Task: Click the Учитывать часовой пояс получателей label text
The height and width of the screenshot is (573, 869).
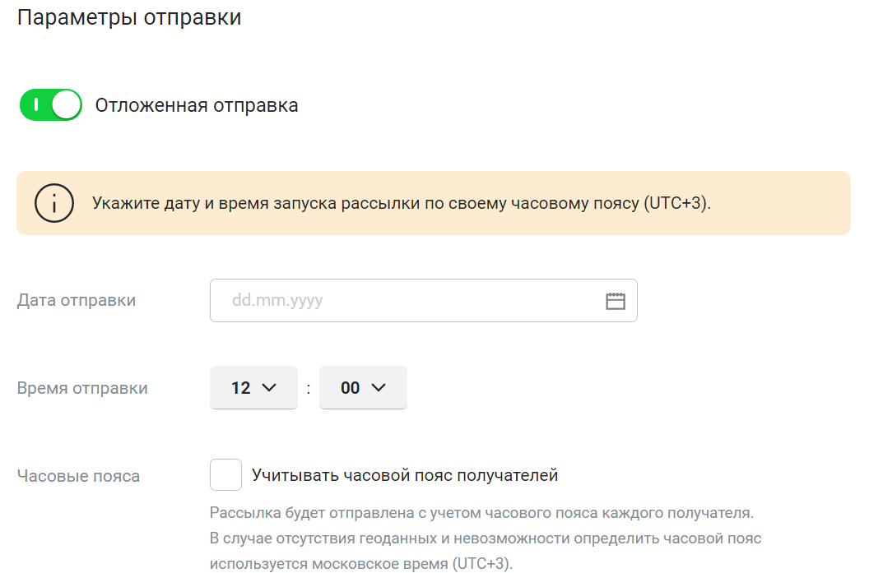Action: pyautogui.click(x=405, y=475)
